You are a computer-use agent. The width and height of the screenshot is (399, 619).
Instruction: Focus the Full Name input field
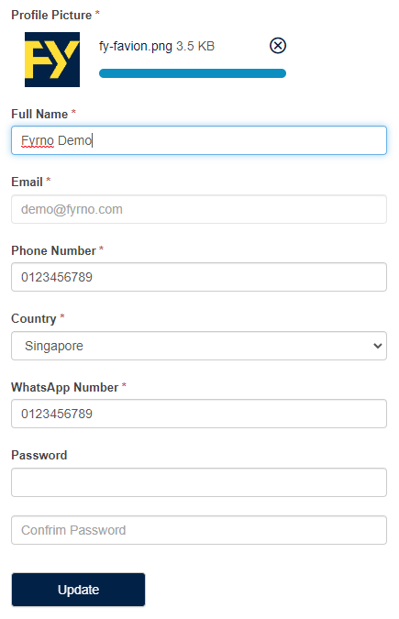[199, 140]
